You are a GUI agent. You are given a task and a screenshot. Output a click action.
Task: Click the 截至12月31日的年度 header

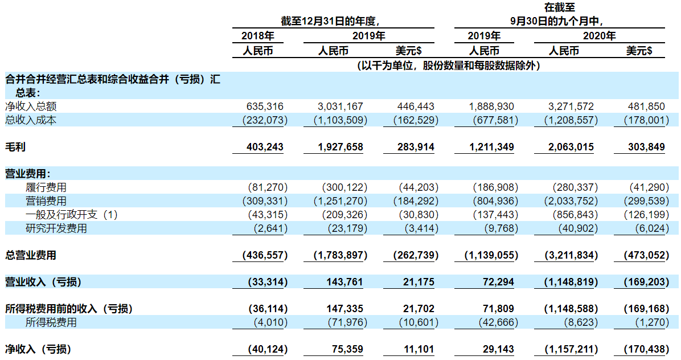click(x=330, y=21)
